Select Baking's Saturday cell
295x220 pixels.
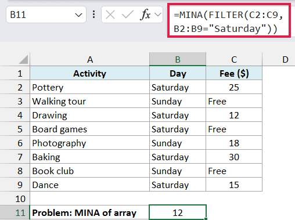[x=178, y=157]
